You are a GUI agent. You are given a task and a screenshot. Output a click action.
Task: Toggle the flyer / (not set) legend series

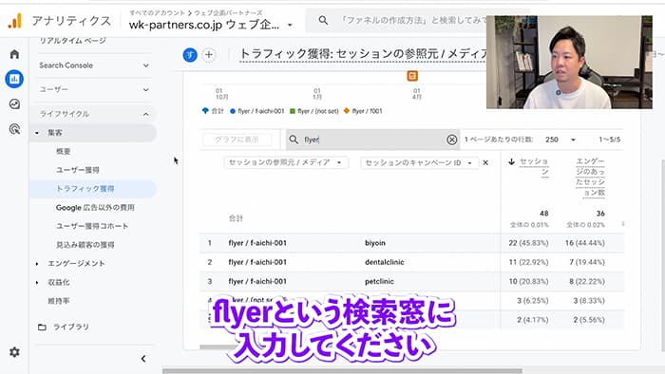(x=314, y=111)
